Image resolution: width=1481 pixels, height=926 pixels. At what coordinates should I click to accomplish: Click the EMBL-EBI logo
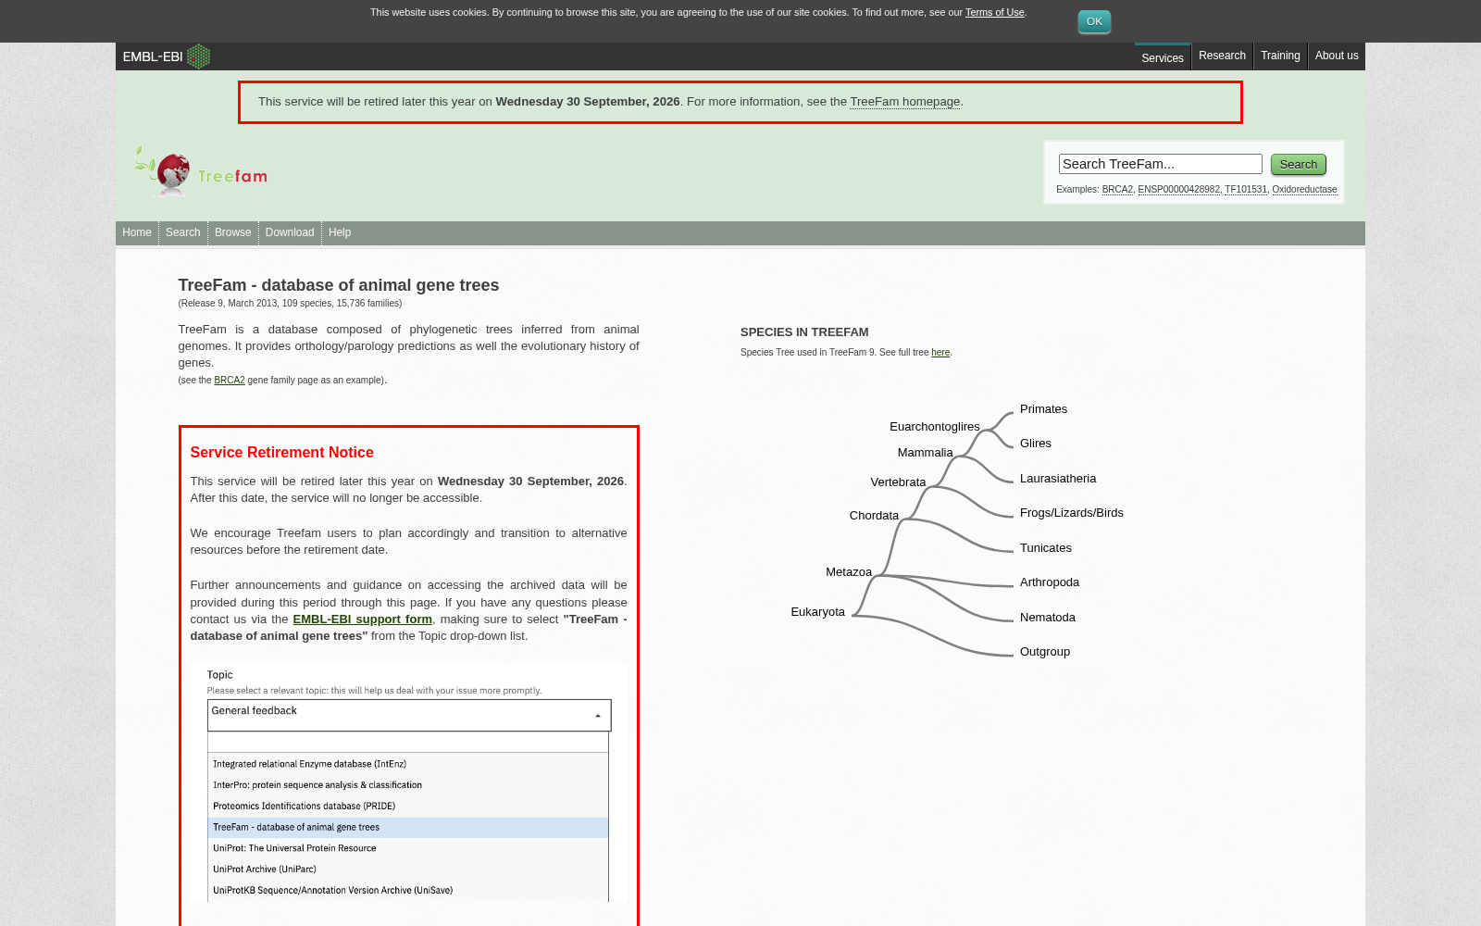click(x=167, y=56)
